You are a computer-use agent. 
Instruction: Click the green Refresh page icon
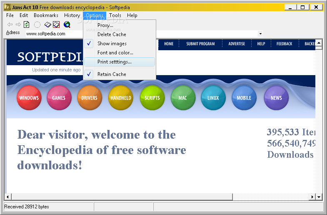pyautogui.click(x=27, y=24)
